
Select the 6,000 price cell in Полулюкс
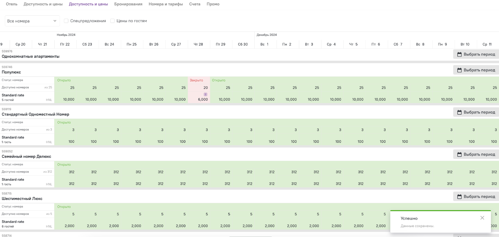[x=203, y=99]
